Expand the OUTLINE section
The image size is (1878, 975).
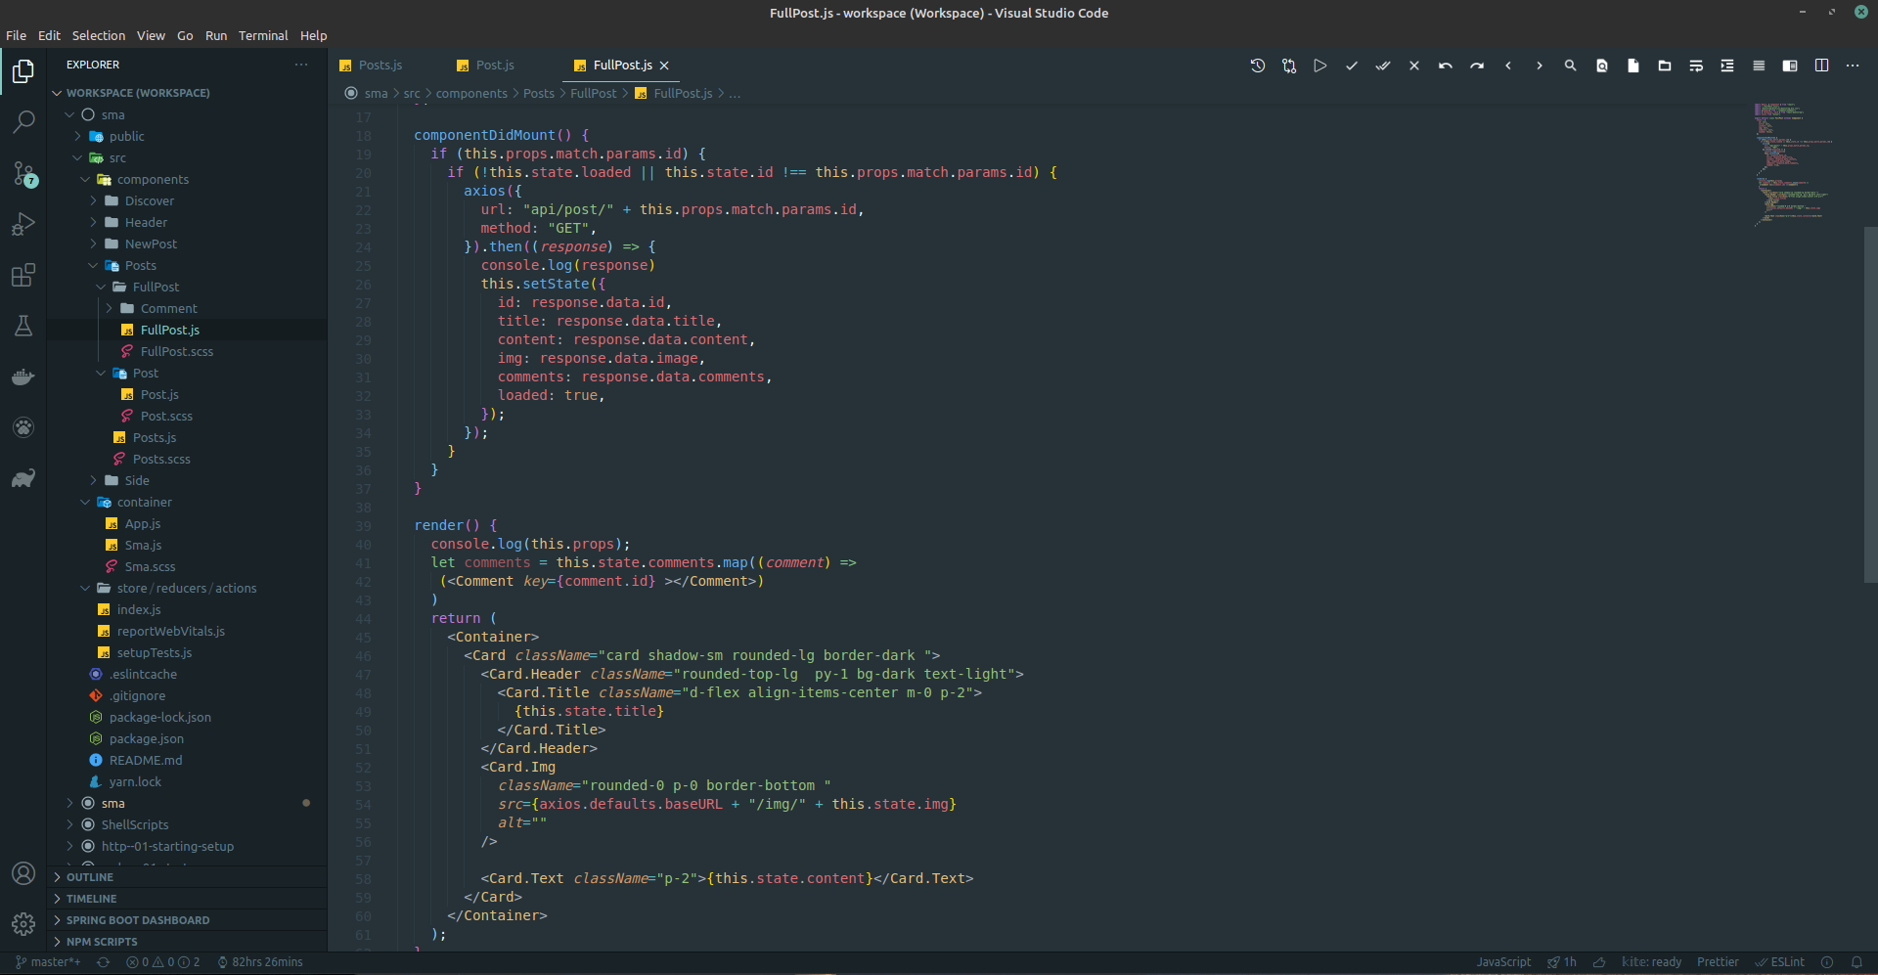(187, 877)
